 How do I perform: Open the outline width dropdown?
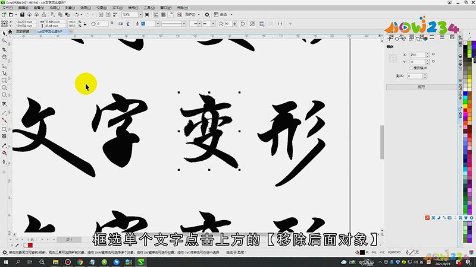(x=158, y=24)
